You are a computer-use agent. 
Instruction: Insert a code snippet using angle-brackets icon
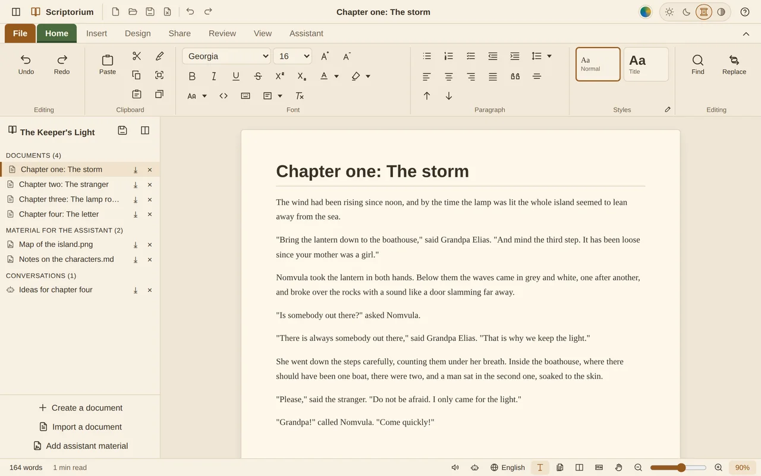click(224, 96)
